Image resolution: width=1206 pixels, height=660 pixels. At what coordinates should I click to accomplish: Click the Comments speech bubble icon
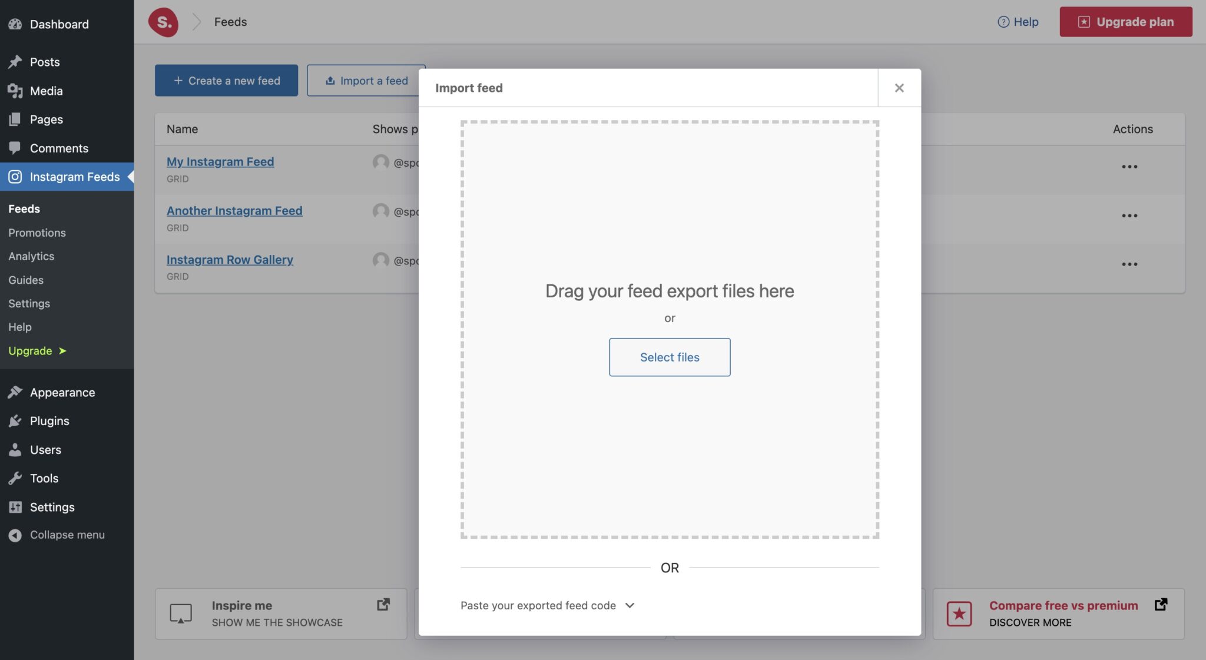(x=15, y=148)
